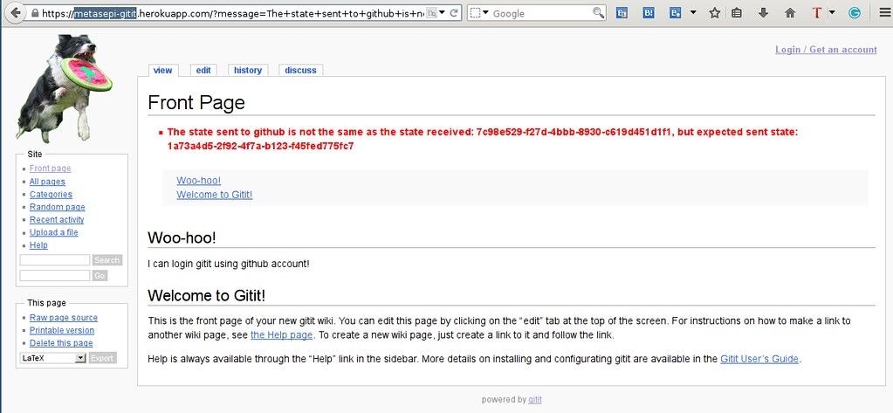The image size is (893, 413).
Task: Click the blue B! Hatena Bookmark icon
Action: point(648,12)
